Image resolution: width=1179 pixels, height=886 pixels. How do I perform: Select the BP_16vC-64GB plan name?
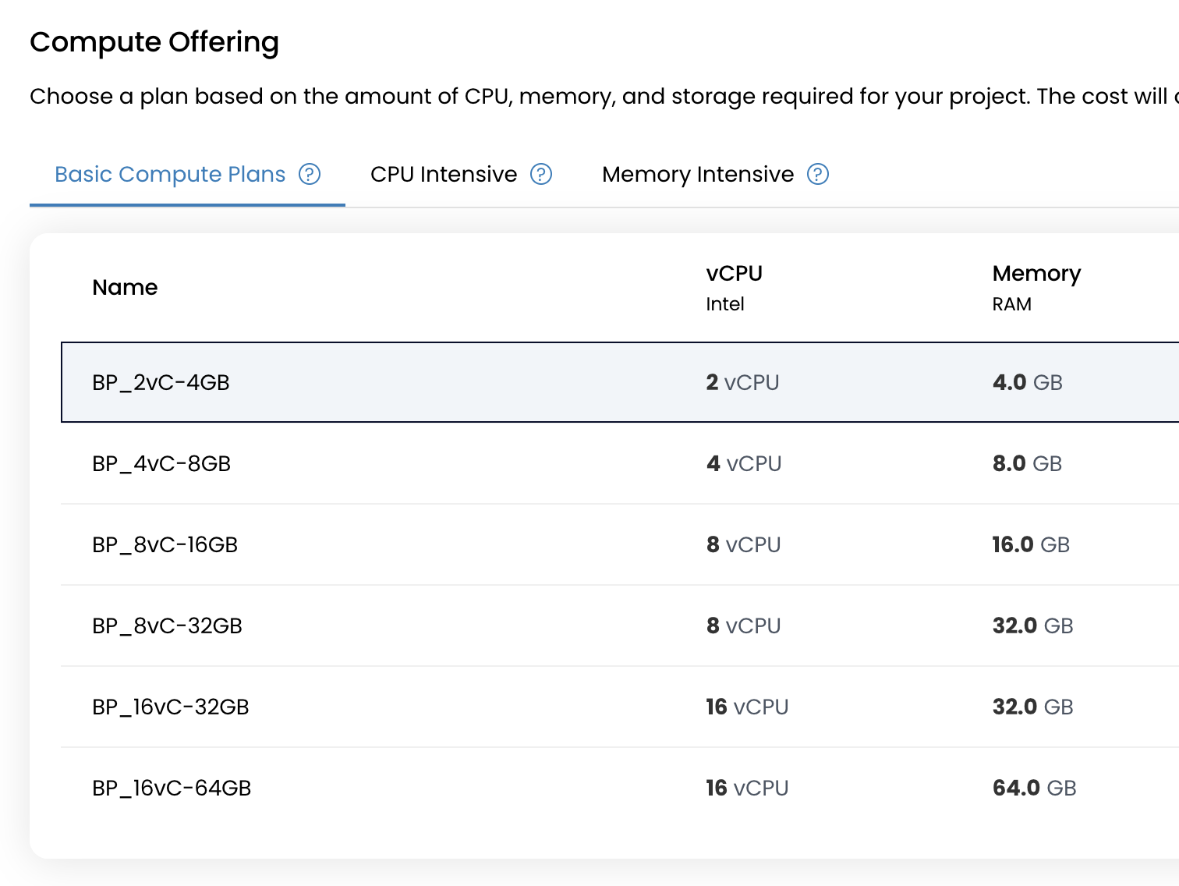(172, 788)
